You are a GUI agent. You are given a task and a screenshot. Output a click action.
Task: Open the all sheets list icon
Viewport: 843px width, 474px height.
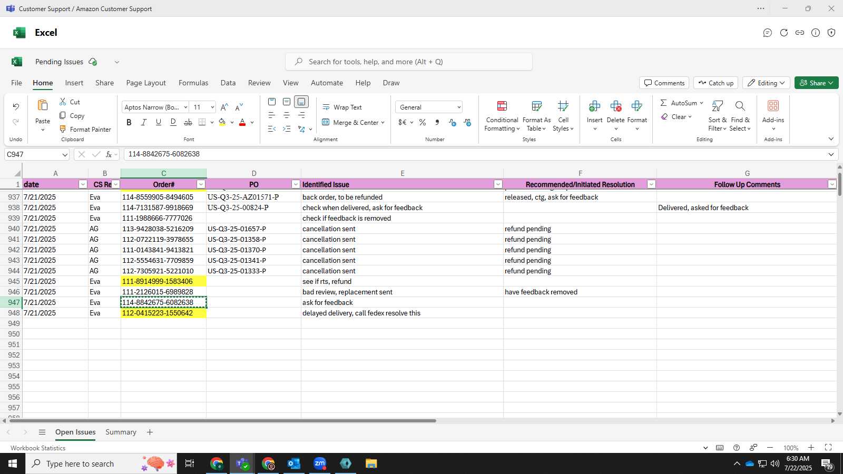(42, 432)
